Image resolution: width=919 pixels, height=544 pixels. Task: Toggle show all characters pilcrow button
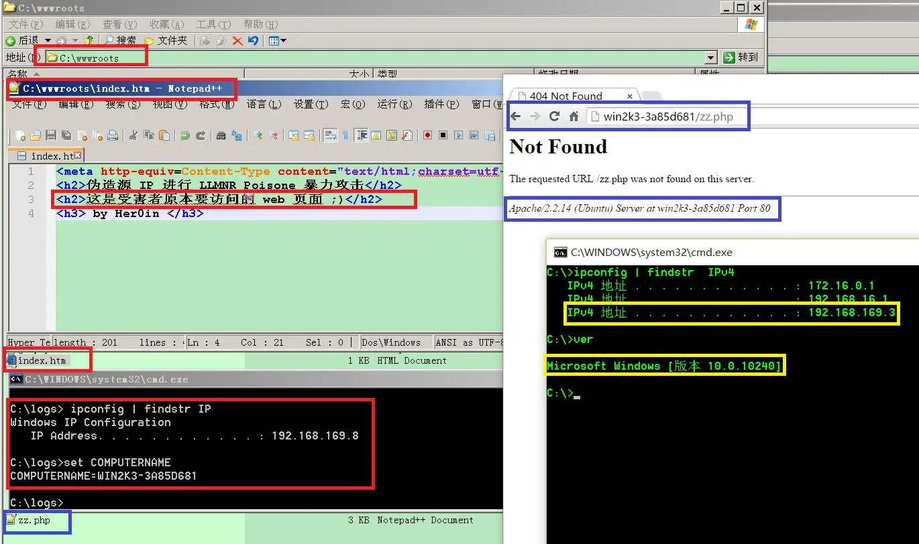point(345,135)
